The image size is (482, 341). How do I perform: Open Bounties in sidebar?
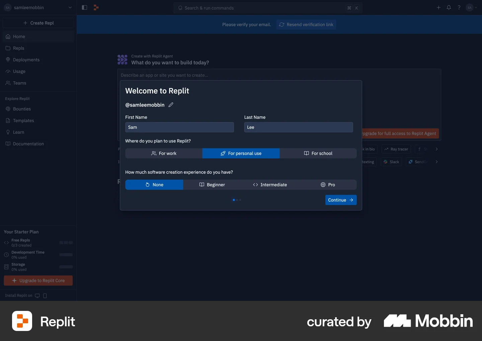point(38,109)
